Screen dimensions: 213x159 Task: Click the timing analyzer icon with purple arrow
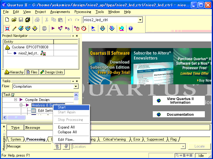(x=77, y=28)
